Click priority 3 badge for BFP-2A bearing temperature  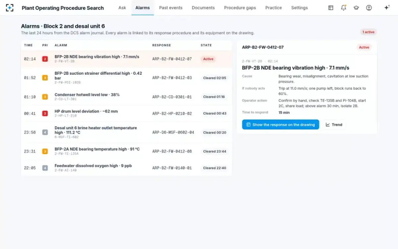(45, 151)
